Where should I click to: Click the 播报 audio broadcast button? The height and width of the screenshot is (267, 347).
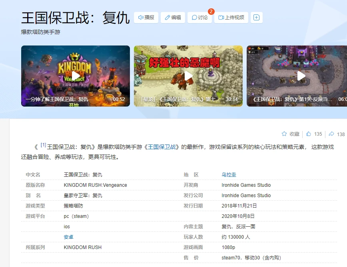pos(146,18)
